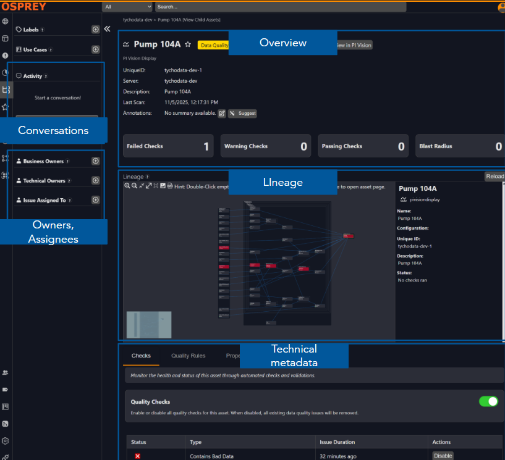Click the Suggest button for annotations

[x=242, y=113]
